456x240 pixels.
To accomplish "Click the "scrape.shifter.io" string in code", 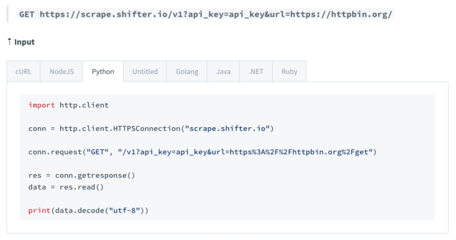I will pos(227,128).
